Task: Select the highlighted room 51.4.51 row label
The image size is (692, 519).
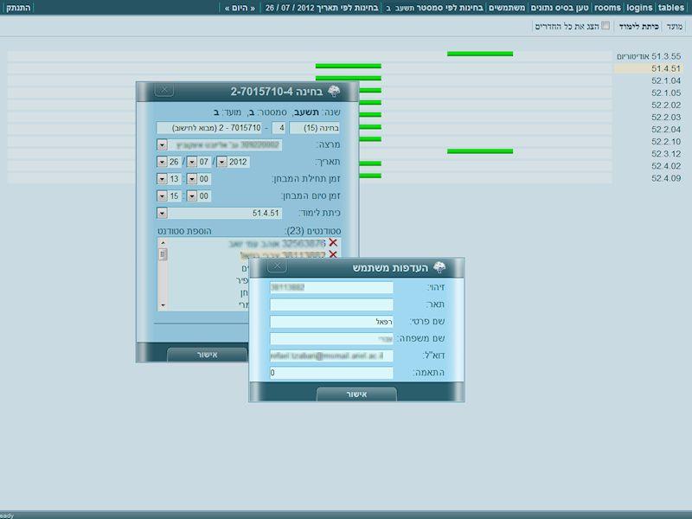Action: coord(665,68)
